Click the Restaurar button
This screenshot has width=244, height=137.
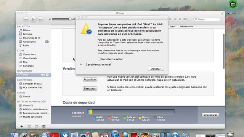(90, 89)
